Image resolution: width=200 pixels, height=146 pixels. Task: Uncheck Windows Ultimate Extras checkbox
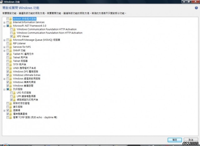tap(7, 75)
